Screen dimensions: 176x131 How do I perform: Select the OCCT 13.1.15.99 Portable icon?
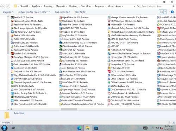tap(109, 72)
